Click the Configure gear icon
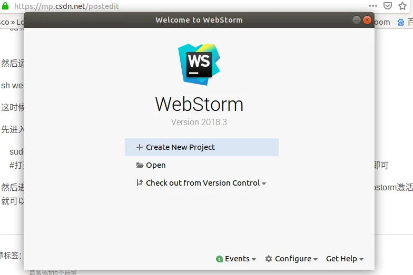Screen dimensions: 413x275 (x=269, y=259)
